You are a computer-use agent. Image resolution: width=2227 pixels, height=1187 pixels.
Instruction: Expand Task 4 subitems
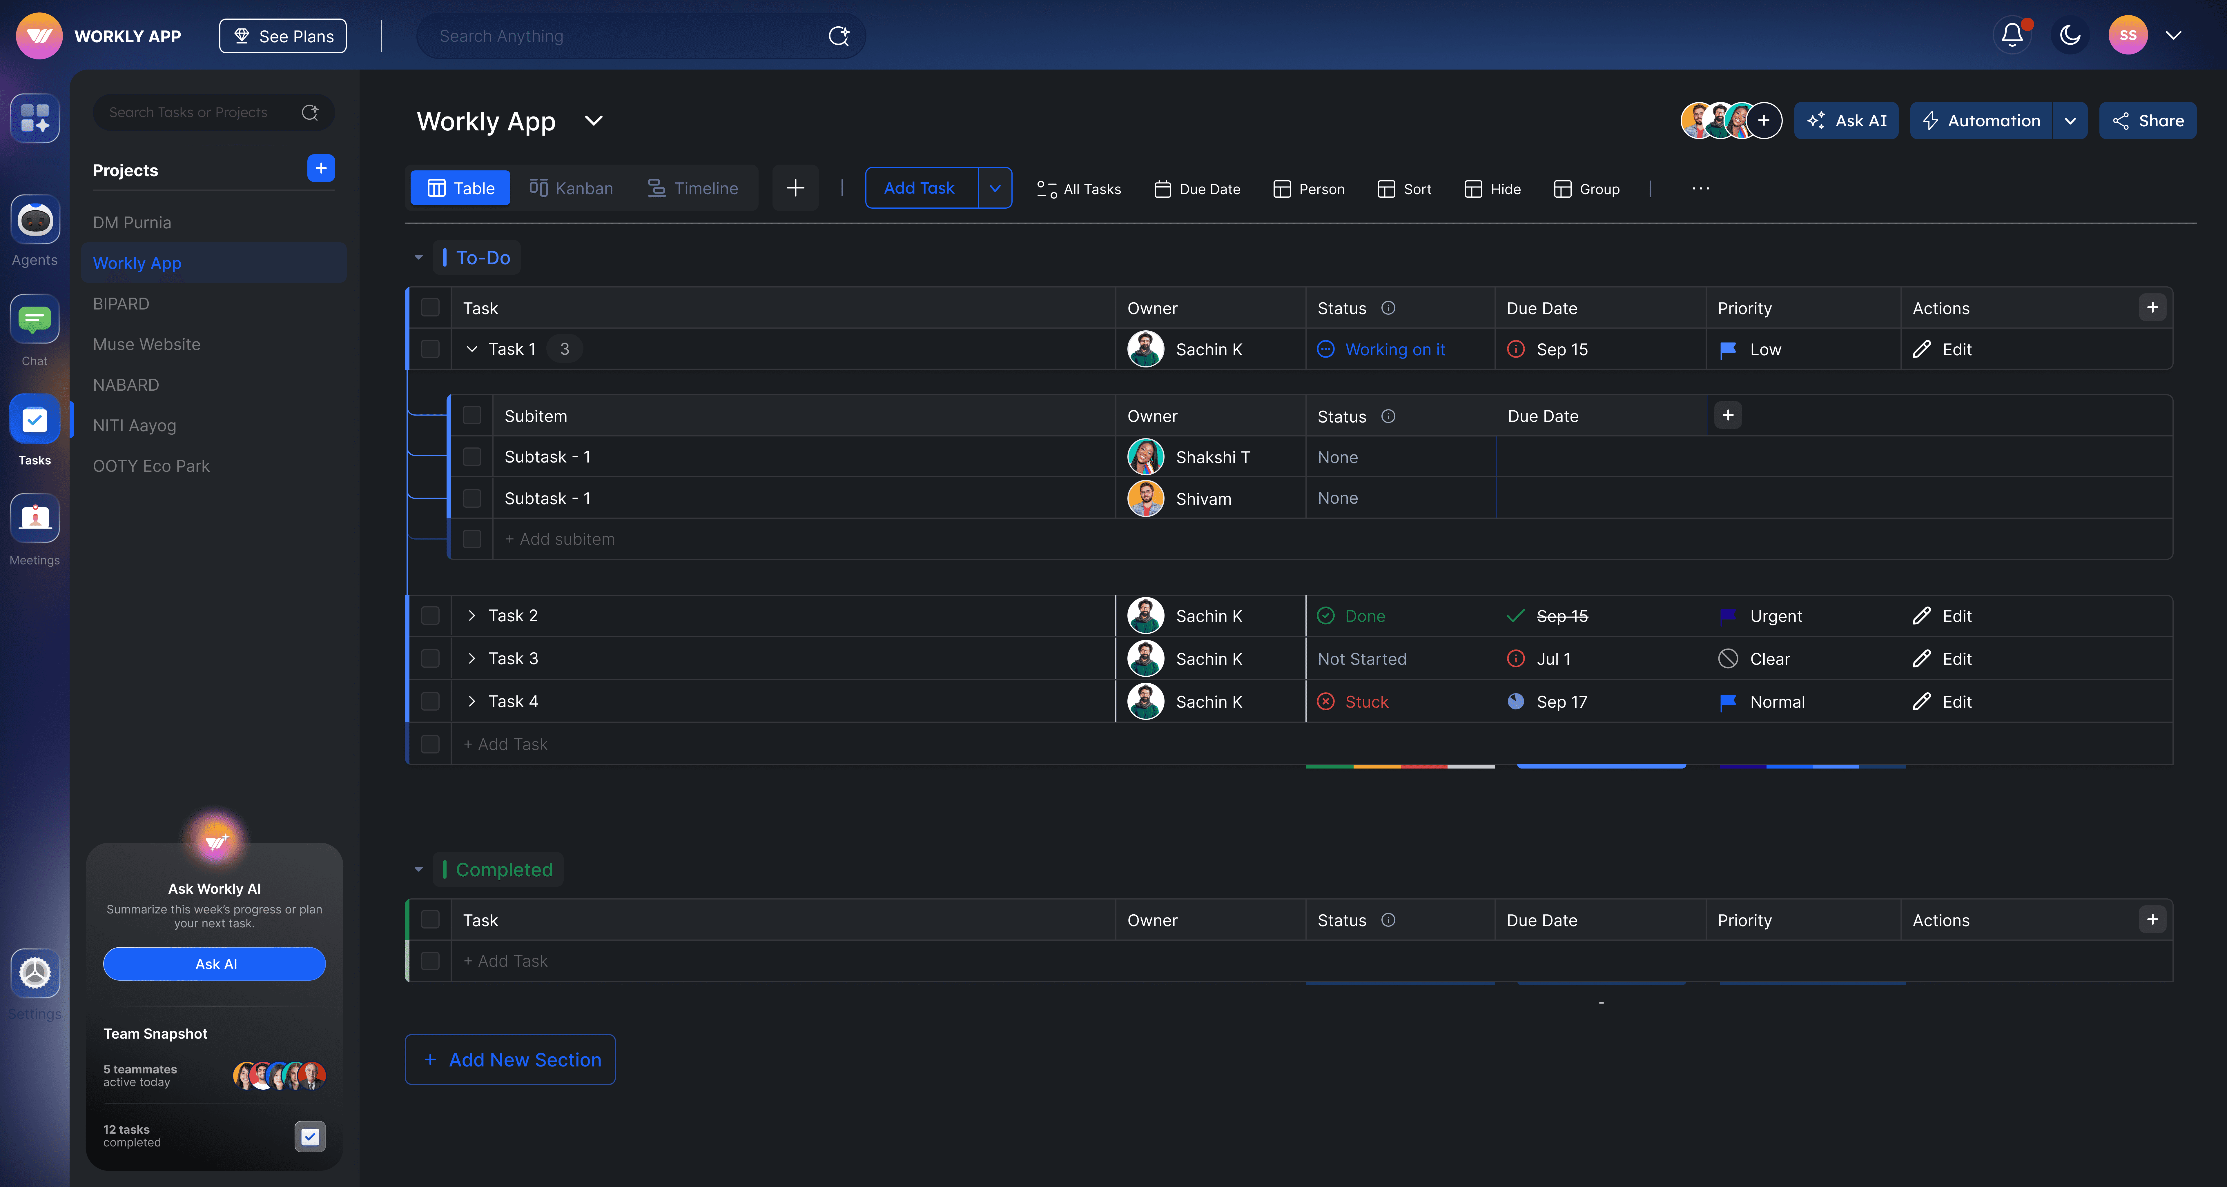pyautogui.click(x=472, y=702)
